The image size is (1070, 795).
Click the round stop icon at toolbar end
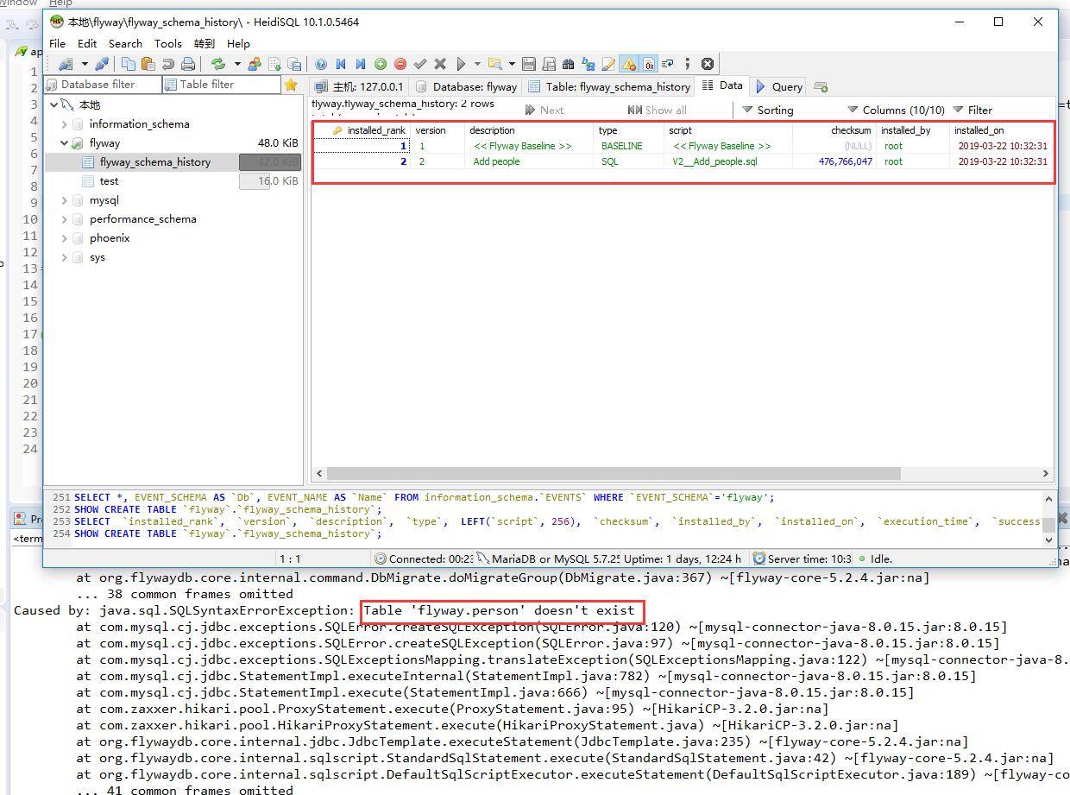click(708, 64)
